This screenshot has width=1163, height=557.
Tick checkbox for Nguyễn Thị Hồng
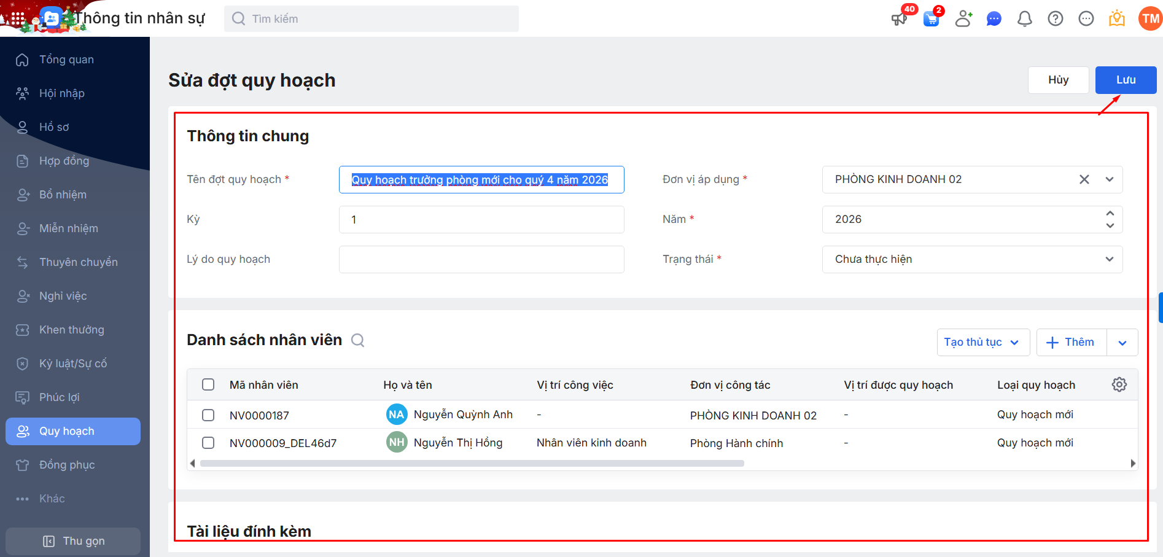(208, 443)
